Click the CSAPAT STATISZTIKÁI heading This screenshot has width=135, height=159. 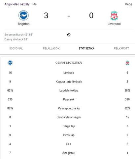(x=69, y=63)
